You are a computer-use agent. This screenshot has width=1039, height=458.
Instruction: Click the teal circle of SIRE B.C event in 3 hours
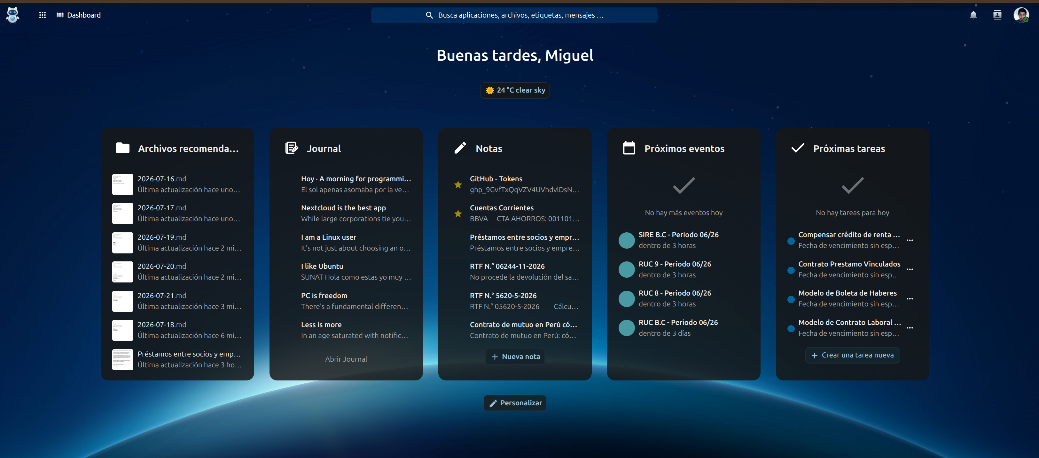point(627,240)
